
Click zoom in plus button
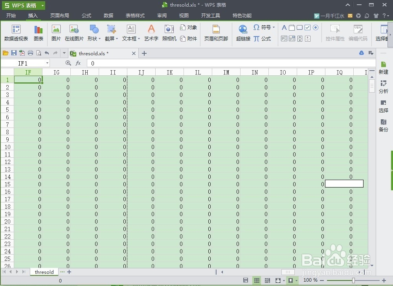pos(384,281)
